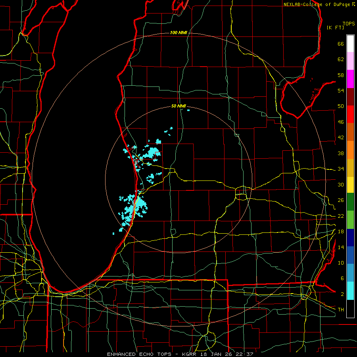Click the light green 26 kft swatch

[350, 220]
